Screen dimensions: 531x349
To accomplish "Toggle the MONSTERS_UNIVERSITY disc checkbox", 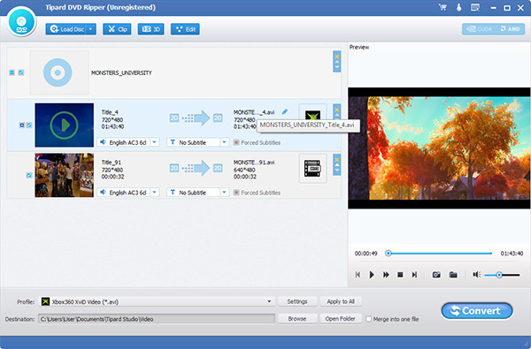I will (x=21, y=72).
